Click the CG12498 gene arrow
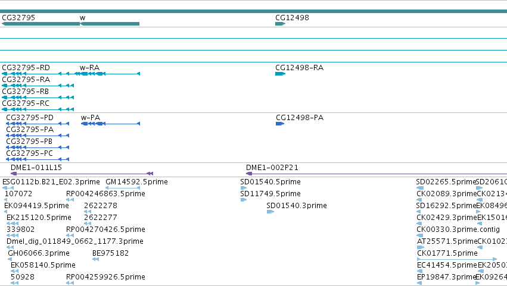507x286 pixels. [281, 24]
